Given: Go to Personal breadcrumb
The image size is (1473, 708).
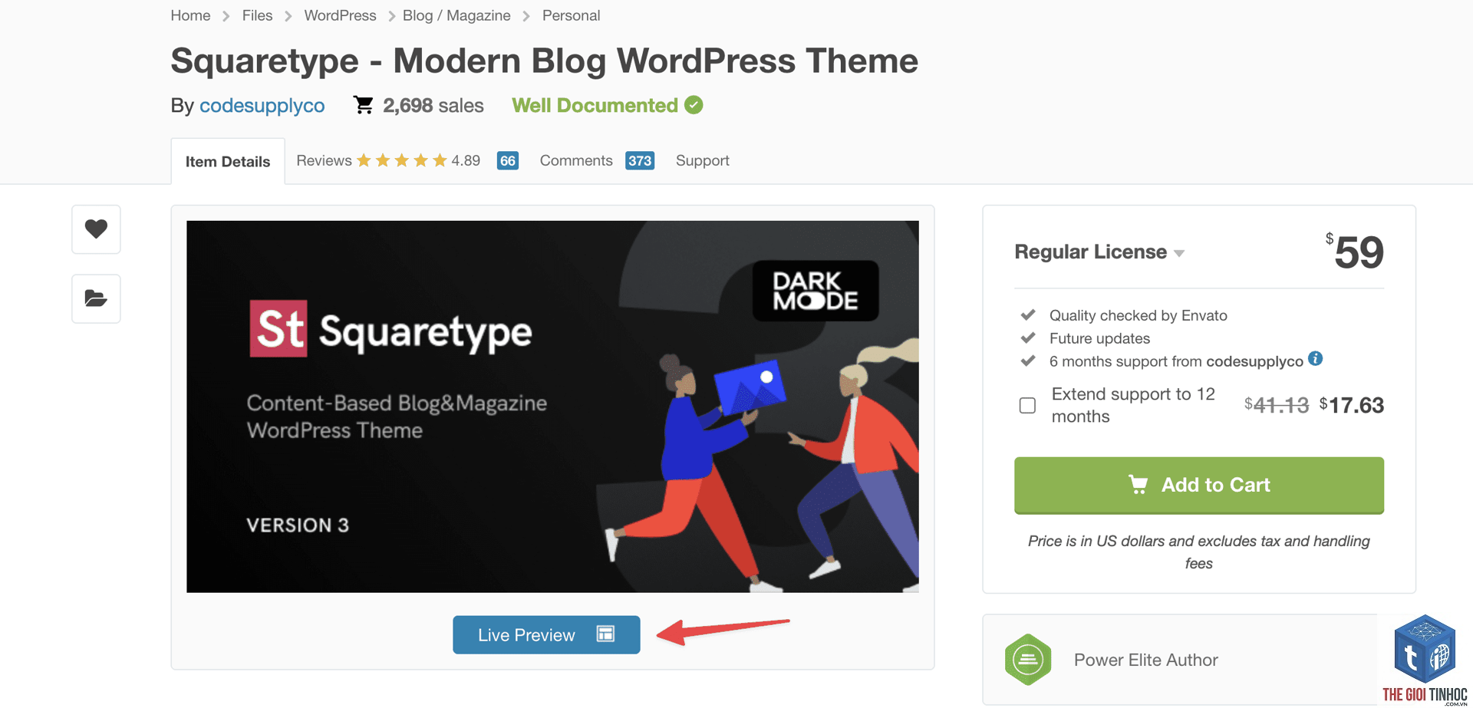Looking at the screenshot, I should pyautogui.click(x=571, y=15).
